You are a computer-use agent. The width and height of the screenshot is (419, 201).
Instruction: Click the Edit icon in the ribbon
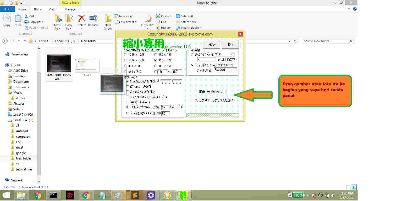click(x=158, y=22)
